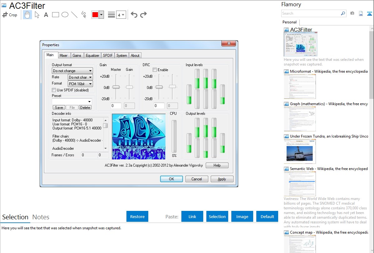The image size is (374, 253).
Task: Click the Restore button
Action: [137, 217]
